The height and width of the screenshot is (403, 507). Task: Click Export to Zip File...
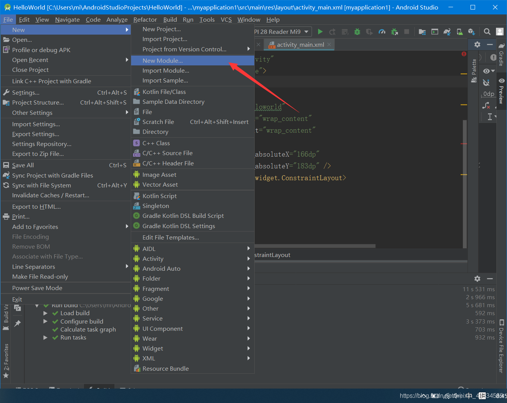(65, 154)
